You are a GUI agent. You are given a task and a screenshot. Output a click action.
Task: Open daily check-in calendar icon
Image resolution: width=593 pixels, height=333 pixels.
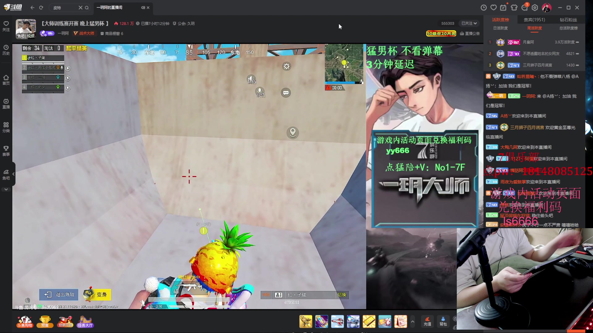pyautogui.click(x=503, y=7)
